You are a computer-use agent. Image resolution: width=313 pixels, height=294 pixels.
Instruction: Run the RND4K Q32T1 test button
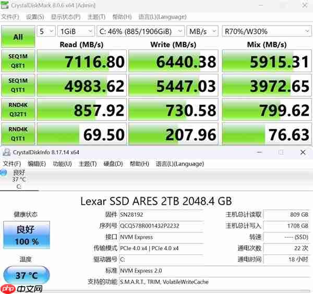18,109
